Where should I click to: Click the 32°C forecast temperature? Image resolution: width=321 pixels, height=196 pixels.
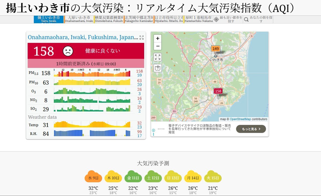tap(94, 188)
